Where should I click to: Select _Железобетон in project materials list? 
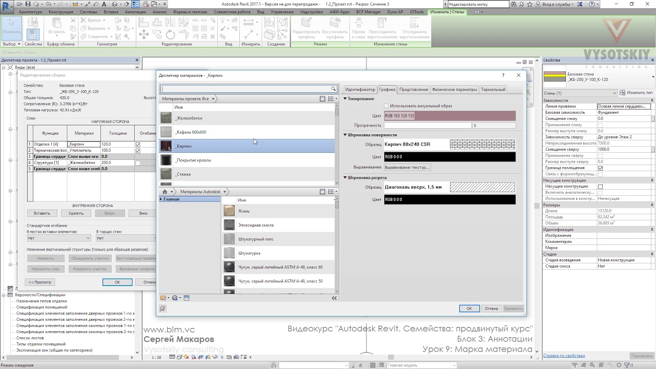[247, 118]
